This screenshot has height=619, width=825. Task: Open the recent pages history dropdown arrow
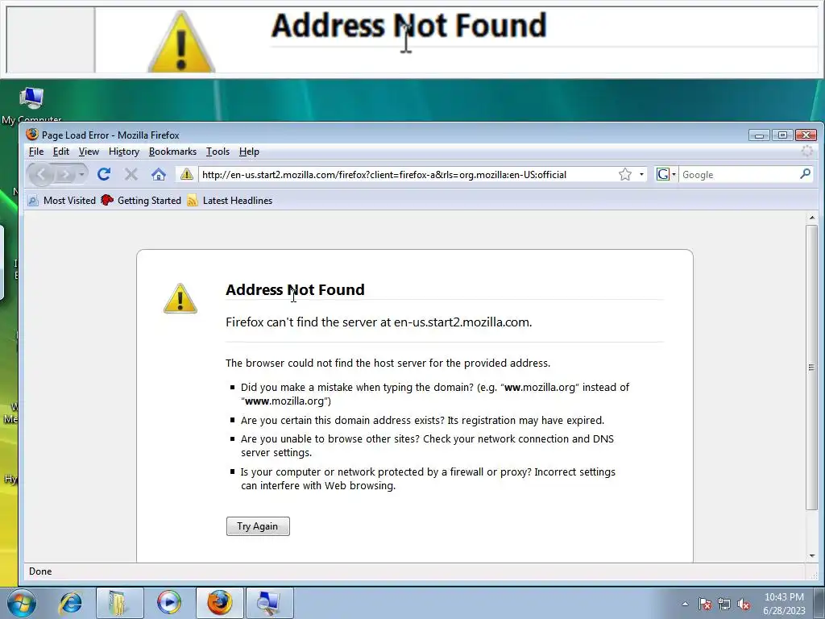click(81, 174)
